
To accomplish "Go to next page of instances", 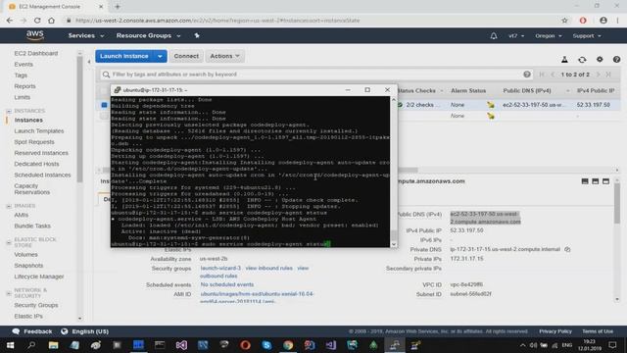I will point(599,75).
